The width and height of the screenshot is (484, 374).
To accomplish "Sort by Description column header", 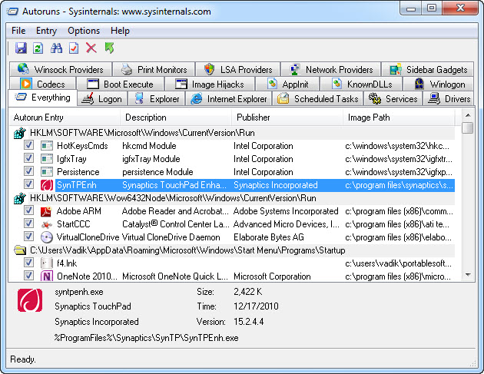I will (x=176, y=117).
